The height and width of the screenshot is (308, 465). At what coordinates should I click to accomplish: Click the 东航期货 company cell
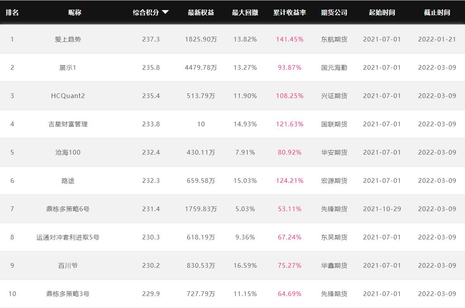[334, 39]
